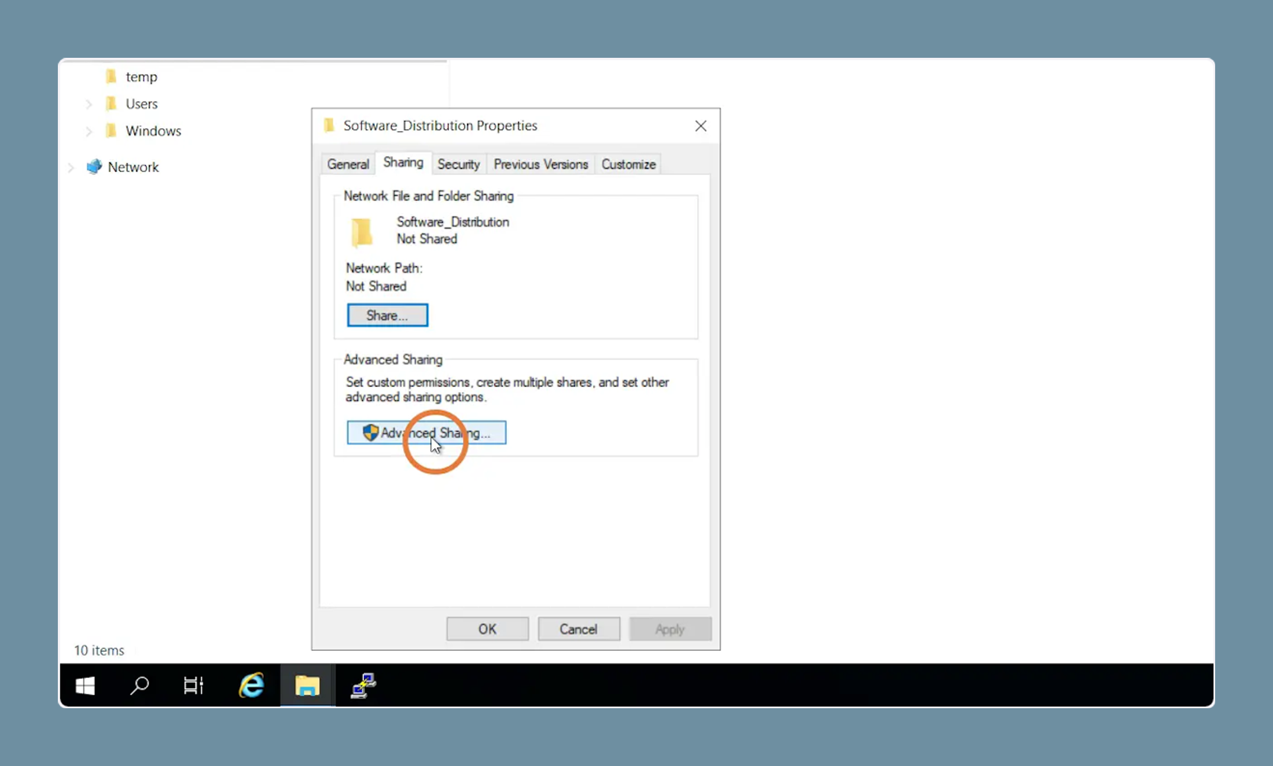1273x766 pixels.
Task: Click the taskbar search magnifier icon
Action: (139, 686)
